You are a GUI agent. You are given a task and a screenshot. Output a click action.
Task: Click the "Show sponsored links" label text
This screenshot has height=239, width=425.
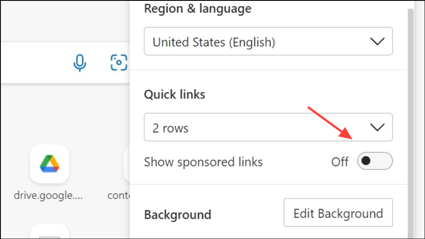coord(203,162)
